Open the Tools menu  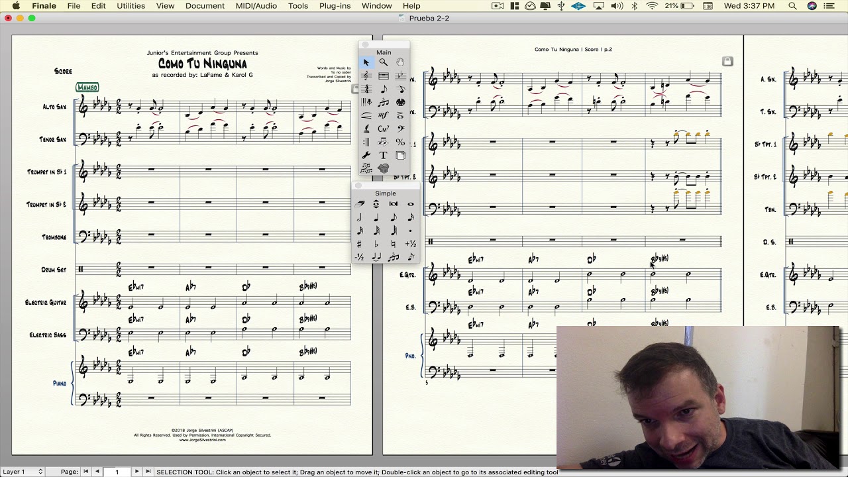click(298, 6)
